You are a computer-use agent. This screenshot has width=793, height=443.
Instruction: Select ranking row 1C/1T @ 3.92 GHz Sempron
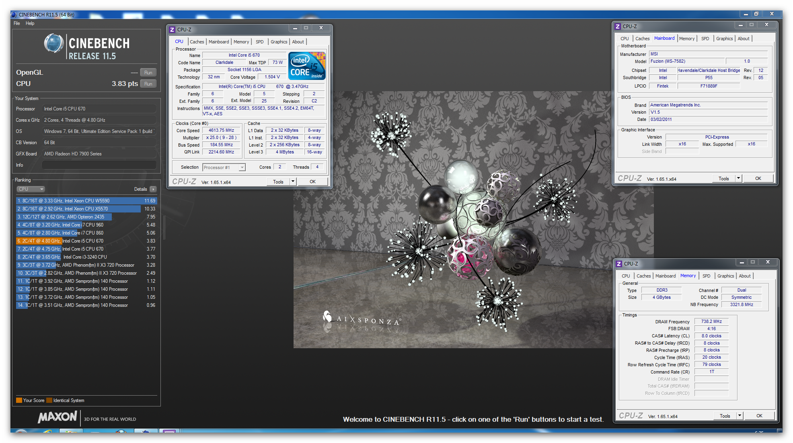[86, 281]
